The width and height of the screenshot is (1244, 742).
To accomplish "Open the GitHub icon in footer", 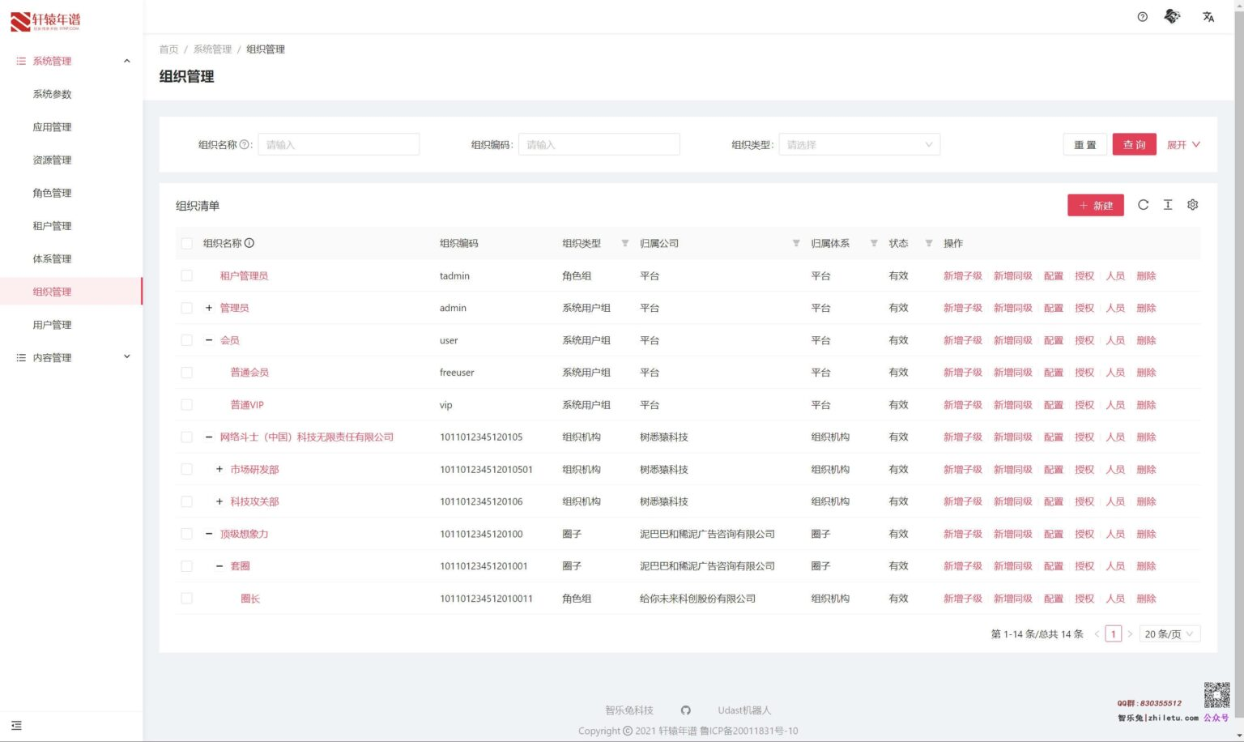I will (686, 710).
